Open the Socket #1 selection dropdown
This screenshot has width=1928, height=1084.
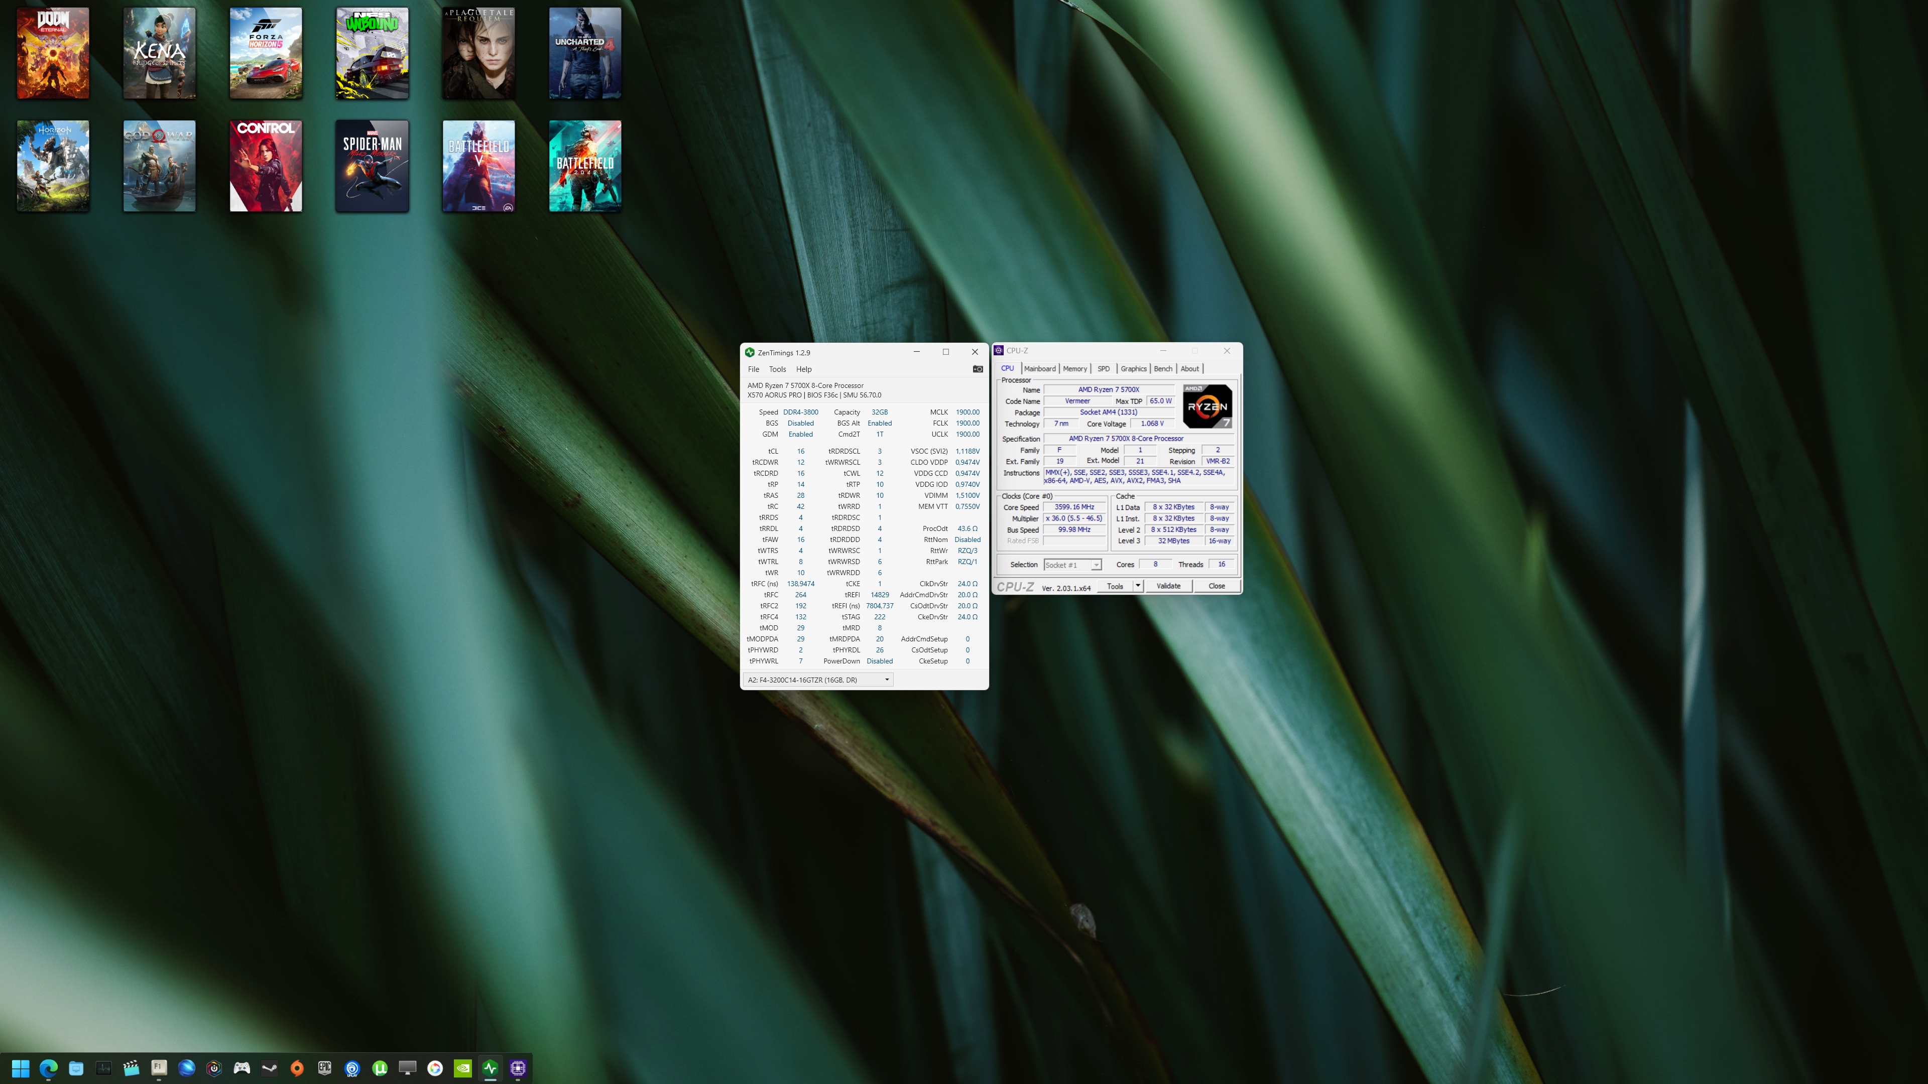(1096, 565)
